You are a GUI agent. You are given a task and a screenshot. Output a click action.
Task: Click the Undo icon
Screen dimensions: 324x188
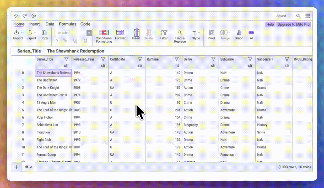(x=15, y=16)
